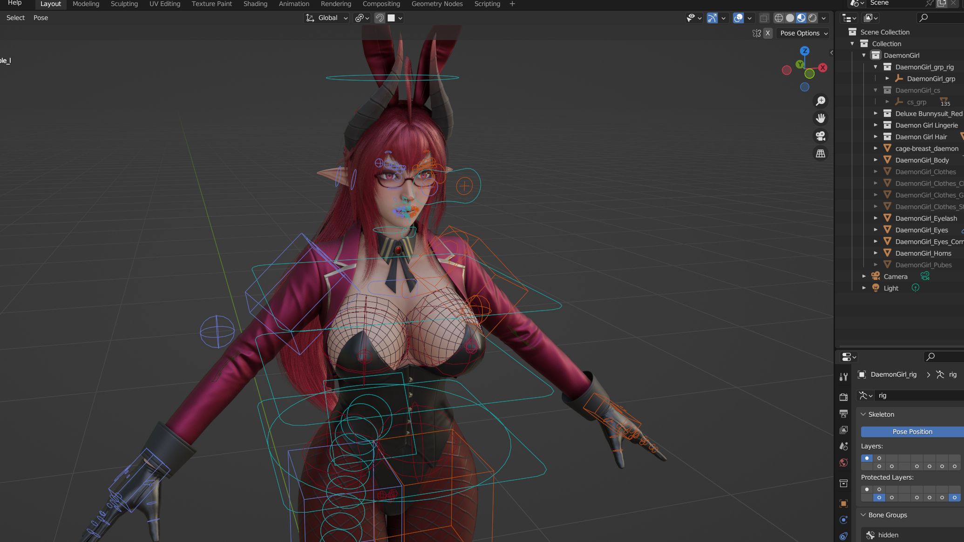The image size is (964, 542).
Task: Select rendered viewport shading sphere
Action: coord(813,18)
